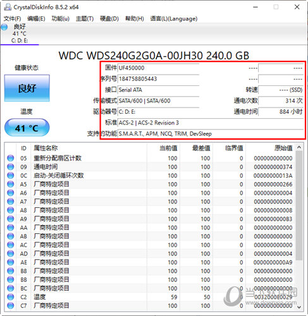Click the status circle for attribute BB
This screenshot has width=308, height=316.
11,279
